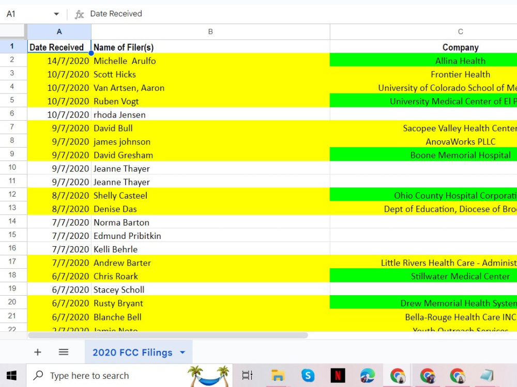The width and height of the screenshot is (517, 387).
Task: Select the Company header cell
Action: coord(424,47)
